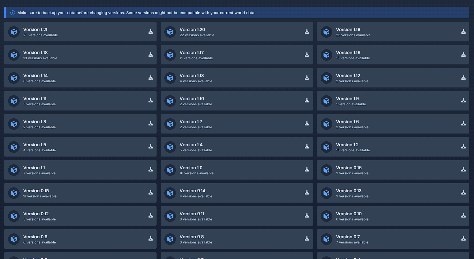Choose the Version 1.14 title text
Screen dimensions: 474x259
35,76
